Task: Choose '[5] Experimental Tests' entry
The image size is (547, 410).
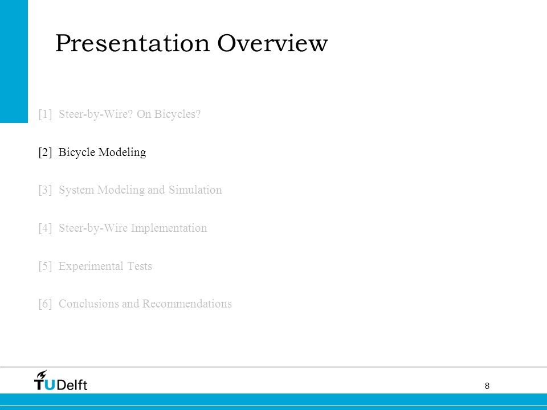Action: (x=95, y=266)
